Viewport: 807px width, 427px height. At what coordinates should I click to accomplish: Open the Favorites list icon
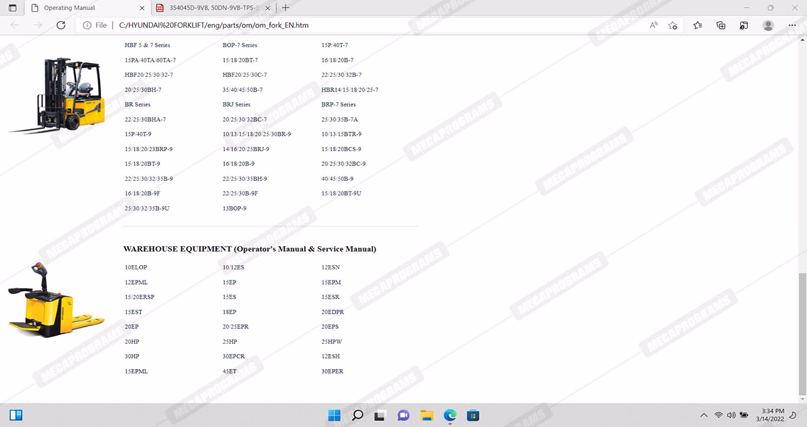(698, 25)
